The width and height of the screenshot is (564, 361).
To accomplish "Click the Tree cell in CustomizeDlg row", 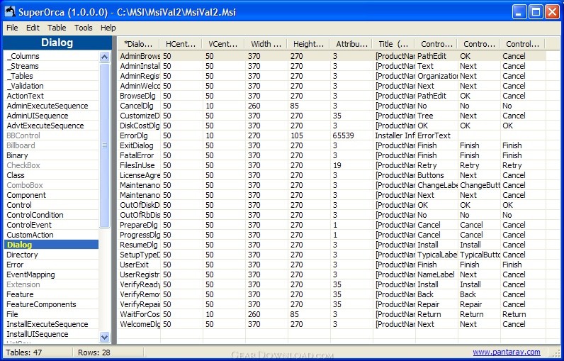I will pyautogui.click(x=436, y=116).
